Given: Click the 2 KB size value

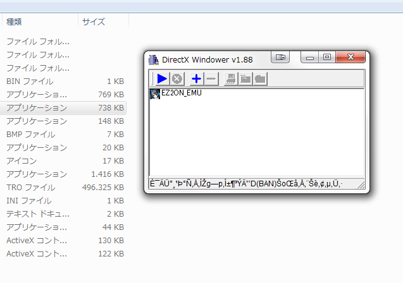Looking at the screenshot, I should click(115, 214).
